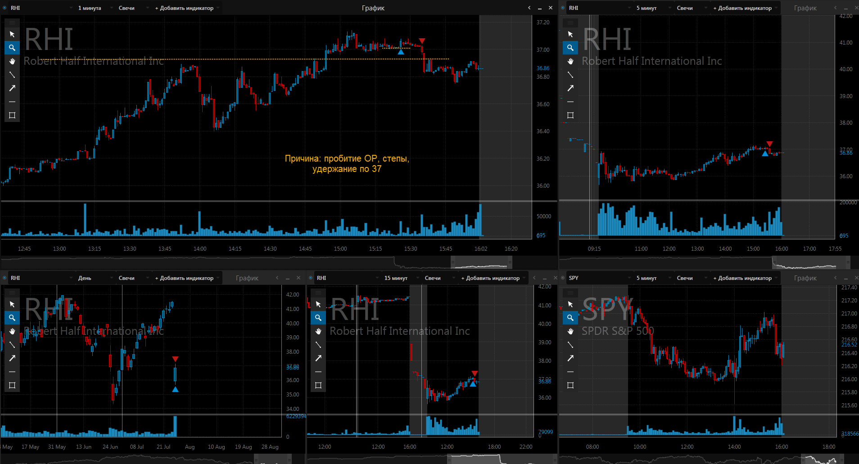The width and height of the screenshot is (859, 464).
Task: Click 'График' title of RHI daily window
Action: (247, 278)
